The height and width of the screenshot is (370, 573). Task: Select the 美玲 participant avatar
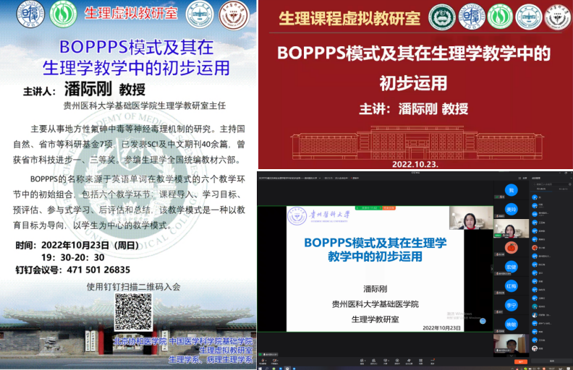point(511,209)
